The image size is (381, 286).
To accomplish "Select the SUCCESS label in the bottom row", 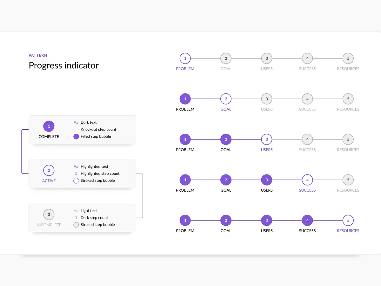I will pyautogui.click(x=307, y=230).
